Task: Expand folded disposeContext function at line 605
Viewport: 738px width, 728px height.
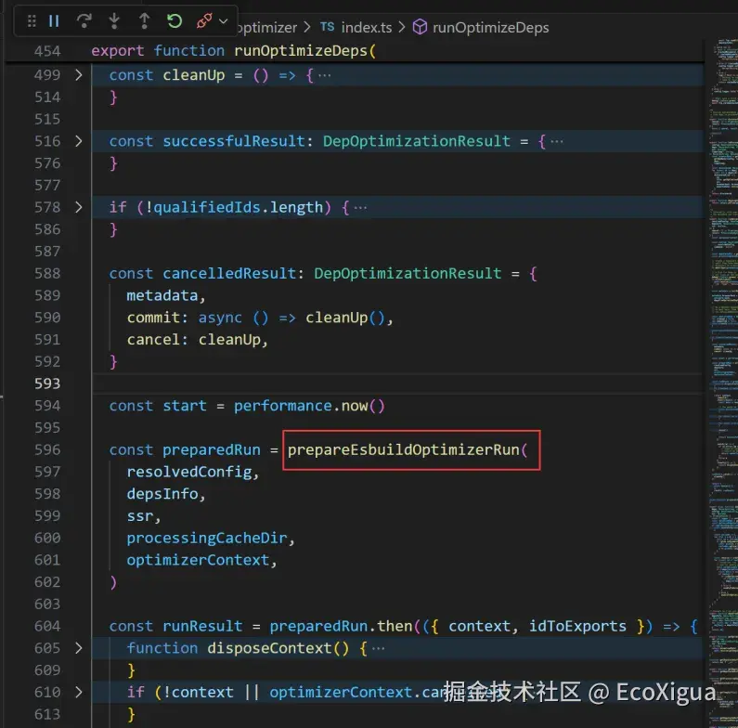Action: click(79, 648)
